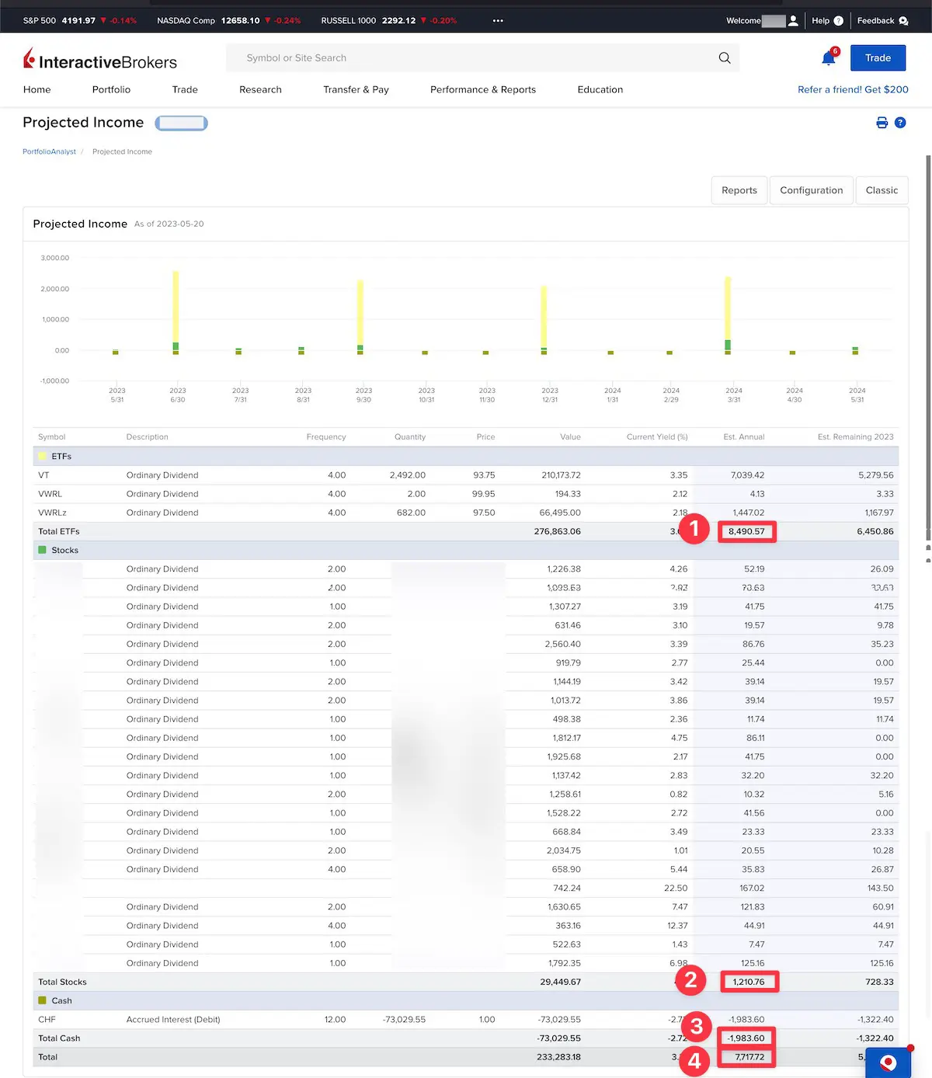Open the Trade menu in navigation bar
The height and width of the screenshot is (1078, 932).
pos(185,89)
